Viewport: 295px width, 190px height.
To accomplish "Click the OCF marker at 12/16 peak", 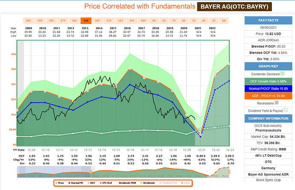I will [130, 68].
